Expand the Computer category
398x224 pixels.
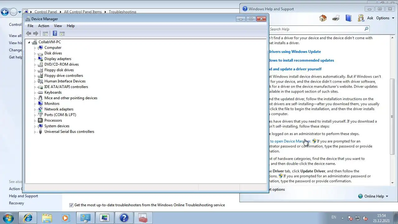pyautogui.click(x=35, y=48)
